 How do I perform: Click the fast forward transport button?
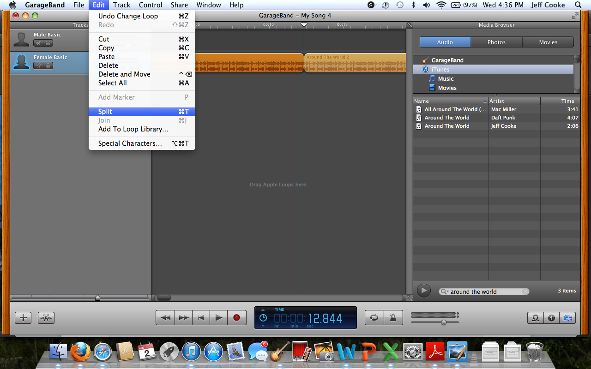click(x=183, y=317)
